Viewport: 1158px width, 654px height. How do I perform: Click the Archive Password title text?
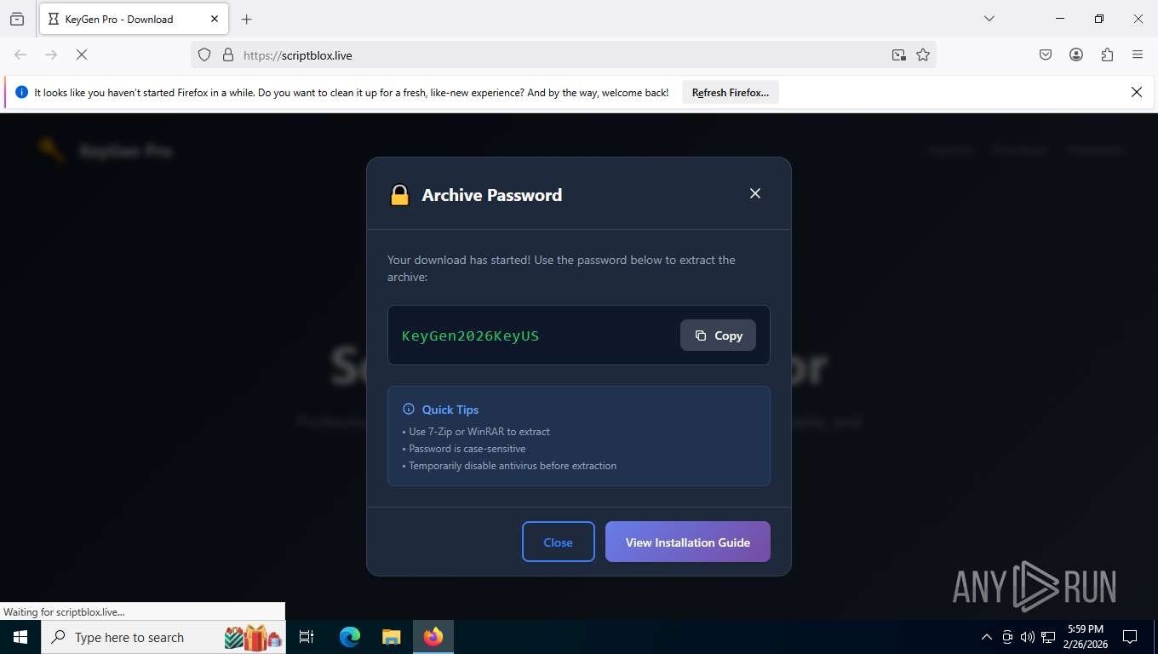click(x=492, y=195)
